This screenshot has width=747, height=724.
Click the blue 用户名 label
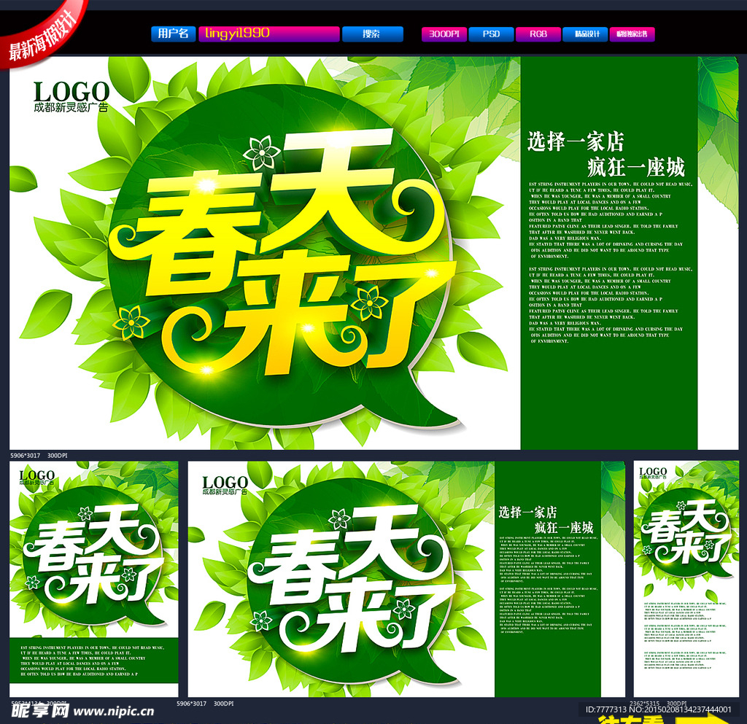click(173, 34)
